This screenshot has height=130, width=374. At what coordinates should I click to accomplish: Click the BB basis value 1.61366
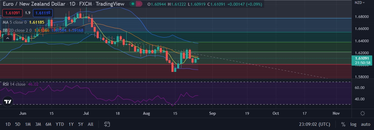[42, 30]
